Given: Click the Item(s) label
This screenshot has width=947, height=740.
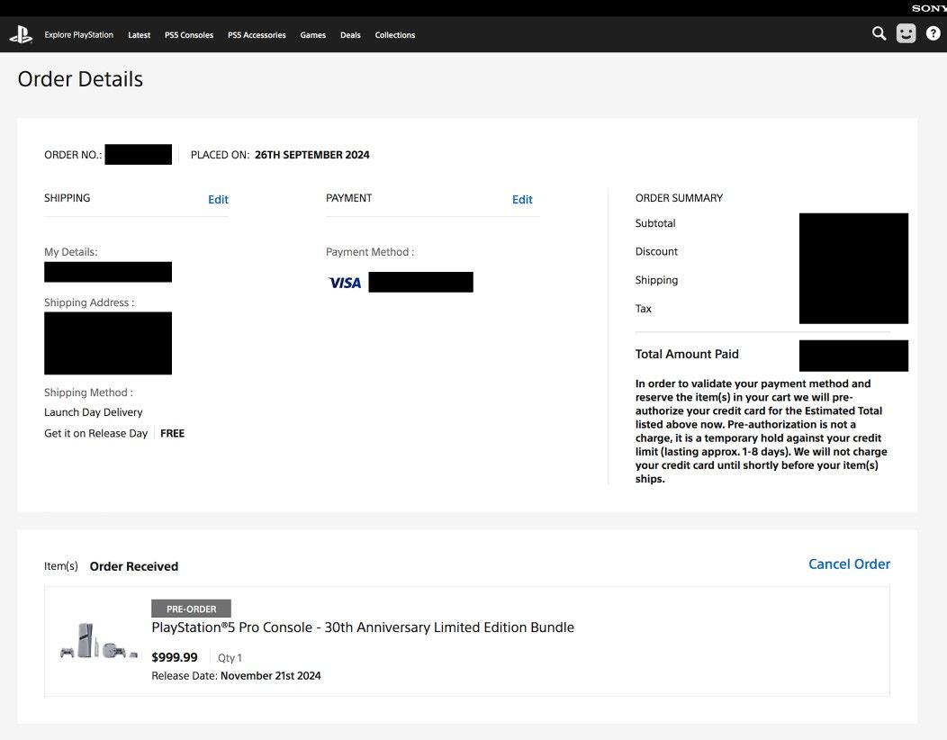Looking at the screenshot, I should [x=61, y=566].
